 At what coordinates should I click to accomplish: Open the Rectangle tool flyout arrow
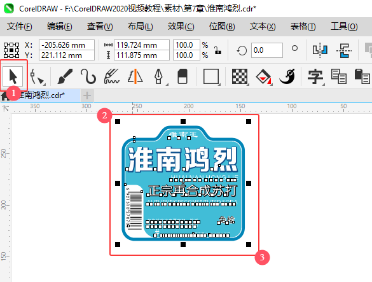[219, 84]
